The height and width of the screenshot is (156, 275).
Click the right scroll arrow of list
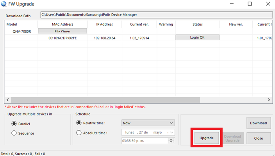coord(269,100)
